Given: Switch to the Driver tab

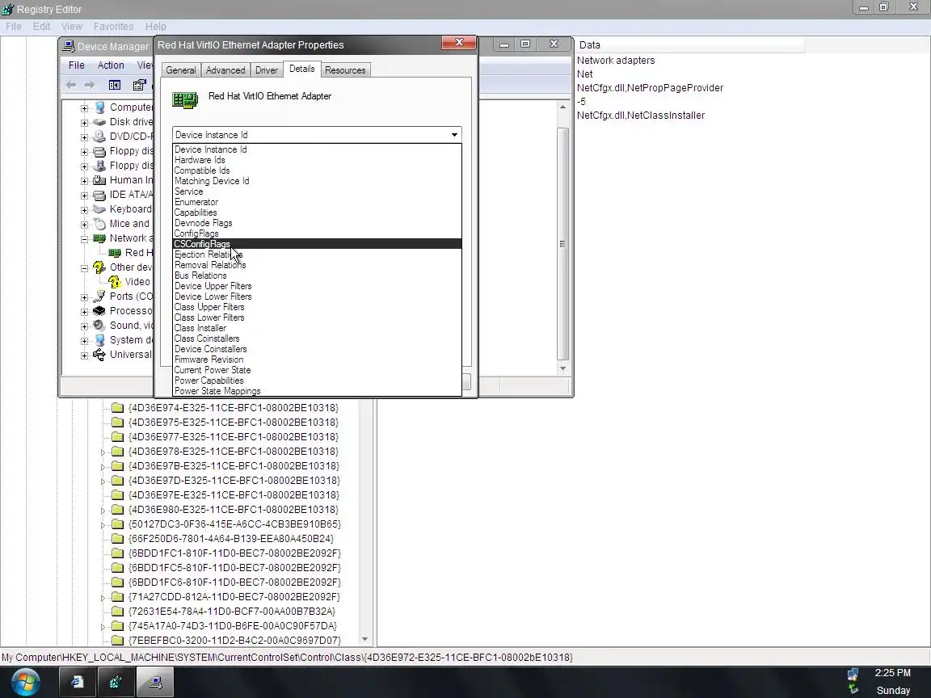Looking at the screenshot, I should (x=267, y=70).
